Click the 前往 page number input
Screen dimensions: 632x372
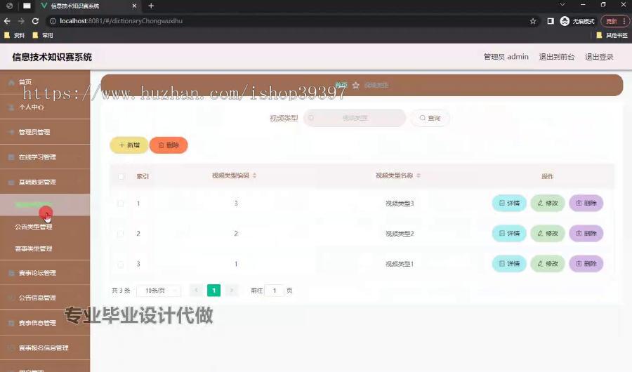click(275, 291)
